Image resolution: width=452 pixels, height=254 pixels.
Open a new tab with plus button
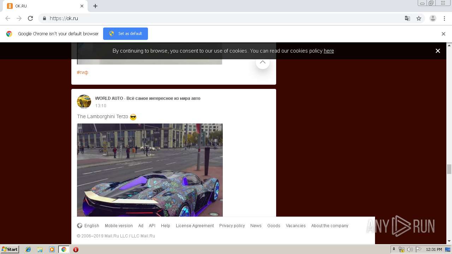pos(95,6)
